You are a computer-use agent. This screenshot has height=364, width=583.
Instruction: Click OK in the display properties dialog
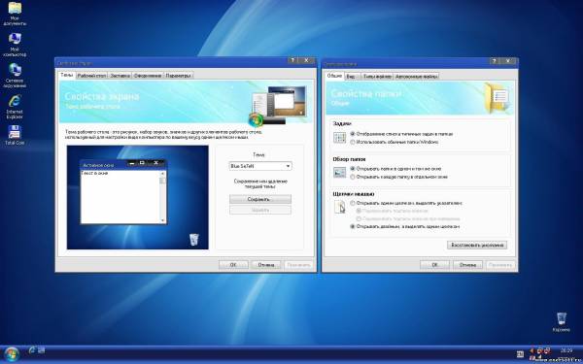point(233,265)
